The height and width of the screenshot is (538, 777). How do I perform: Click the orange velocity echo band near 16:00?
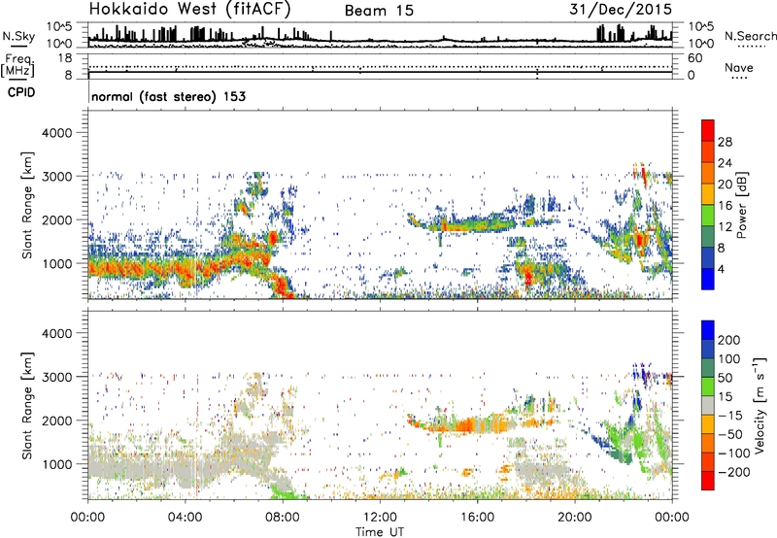pyautogui.click(x=466, y=425)
